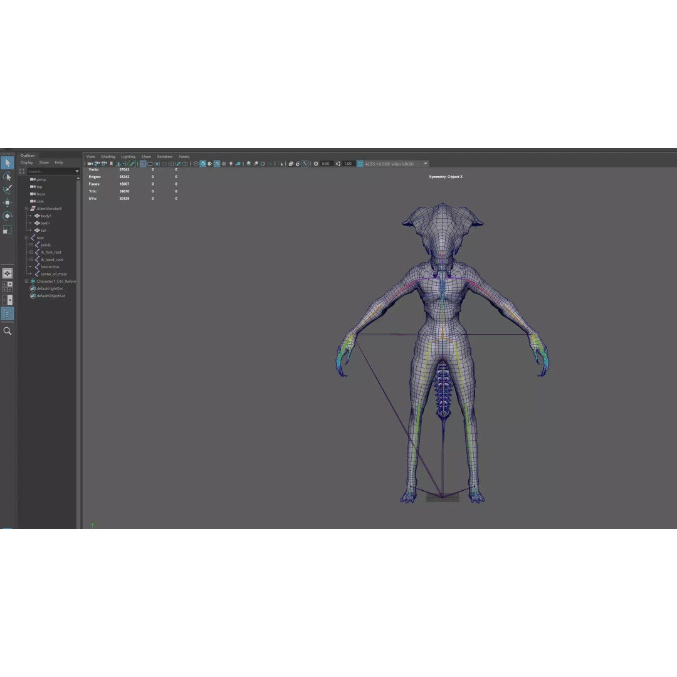
Task: Select the center_of_mass joint
Action: coord(51,274)
